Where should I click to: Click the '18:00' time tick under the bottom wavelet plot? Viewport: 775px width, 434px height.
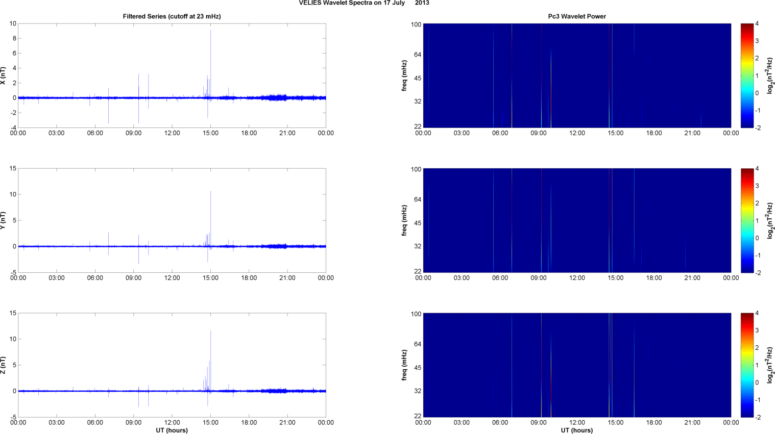[654, 422]
